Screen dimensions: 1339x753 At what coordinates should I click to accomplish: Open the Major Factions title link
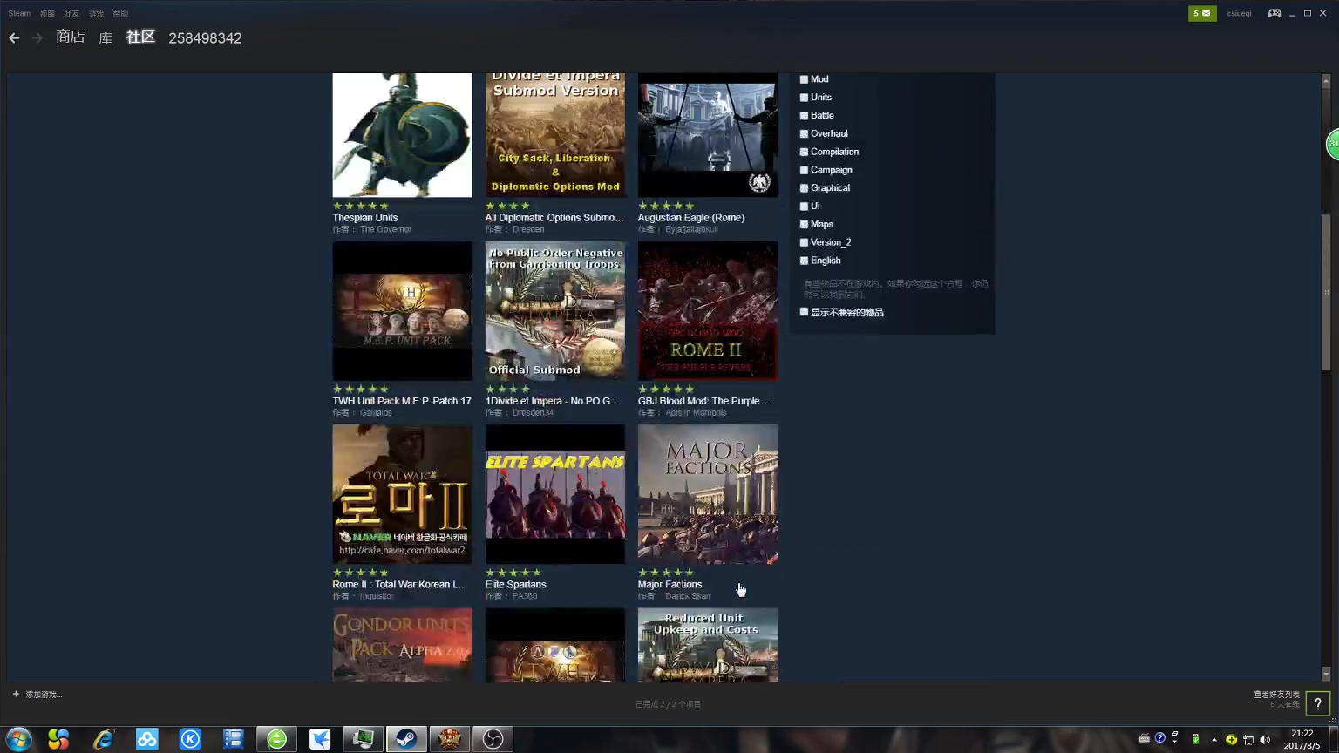669,585
